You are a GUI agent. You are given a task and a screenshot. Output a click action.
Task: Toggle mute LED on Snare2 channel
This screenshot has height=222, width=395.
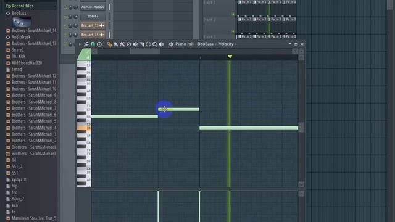pos(65,17)
